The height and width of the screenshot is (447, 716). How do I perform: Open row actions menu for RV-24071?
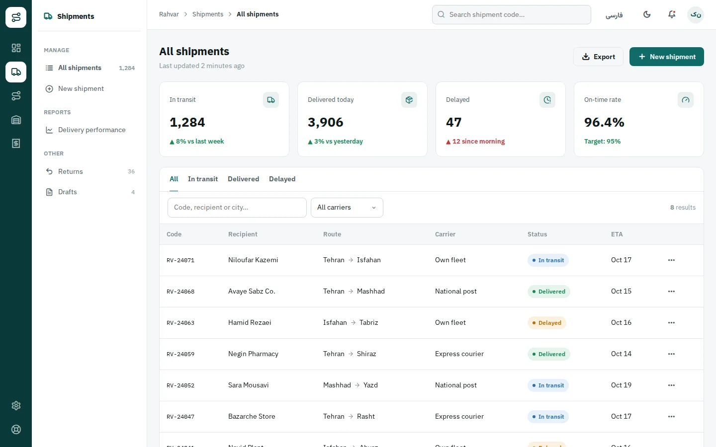coord(672,260)
